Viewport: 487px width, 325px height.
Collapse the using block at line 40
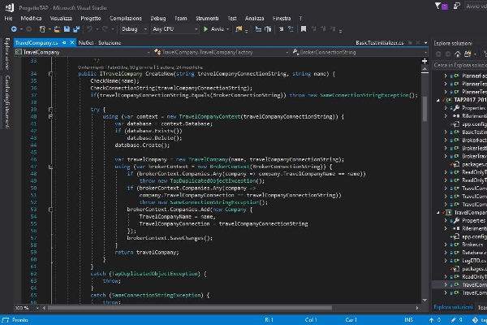tap(50, 117)
